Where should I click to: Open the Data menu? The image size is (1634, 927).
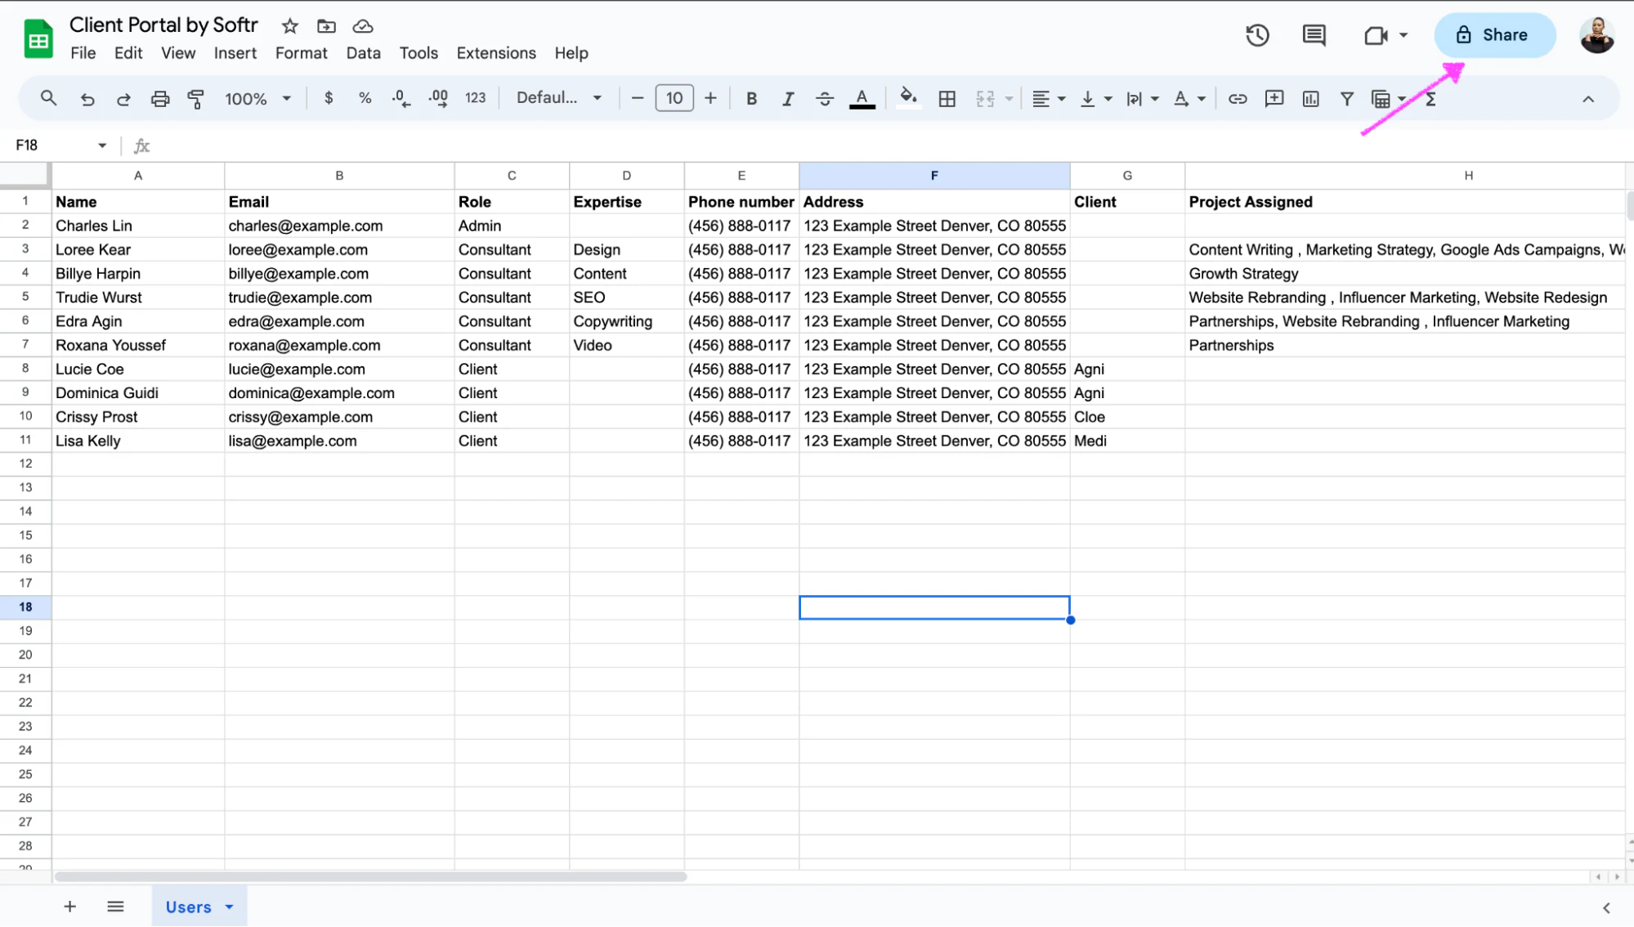[363, 53]
